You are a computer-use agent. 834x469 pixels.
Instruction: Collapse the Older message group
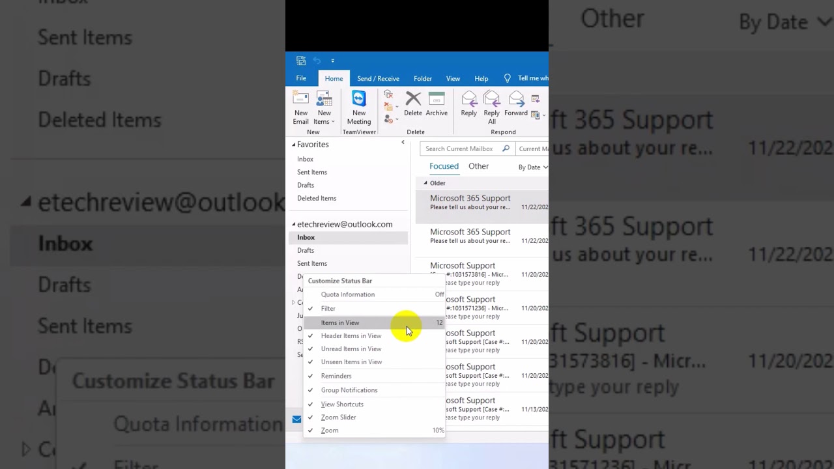coord(425,183)
